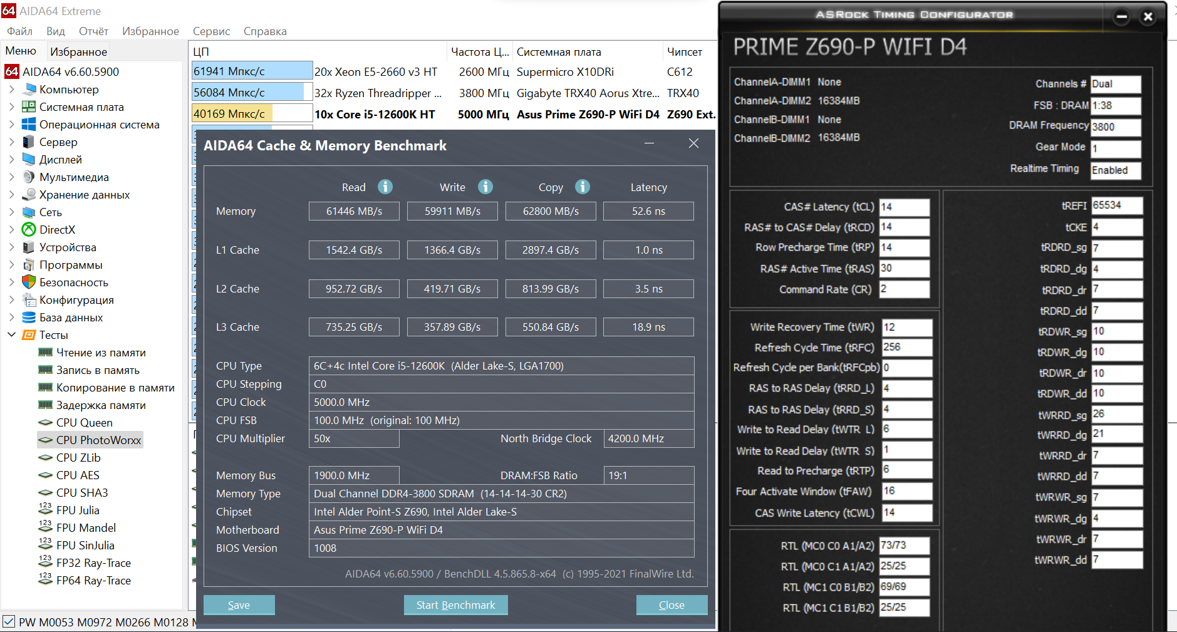Viewport: 1177px width, 632px height.
Task: Switch to the Меню sidebar tab
Action: pyautogui.click(x=21, y=51)
